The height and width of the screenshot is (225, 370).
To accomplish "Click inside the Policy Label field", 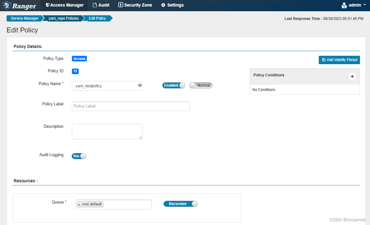I will (x=131, y=106).
